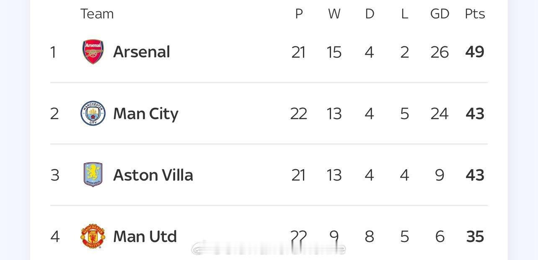Click the position number 1 cell
Screen dimensions: 538x260
[x=53, y=52]
